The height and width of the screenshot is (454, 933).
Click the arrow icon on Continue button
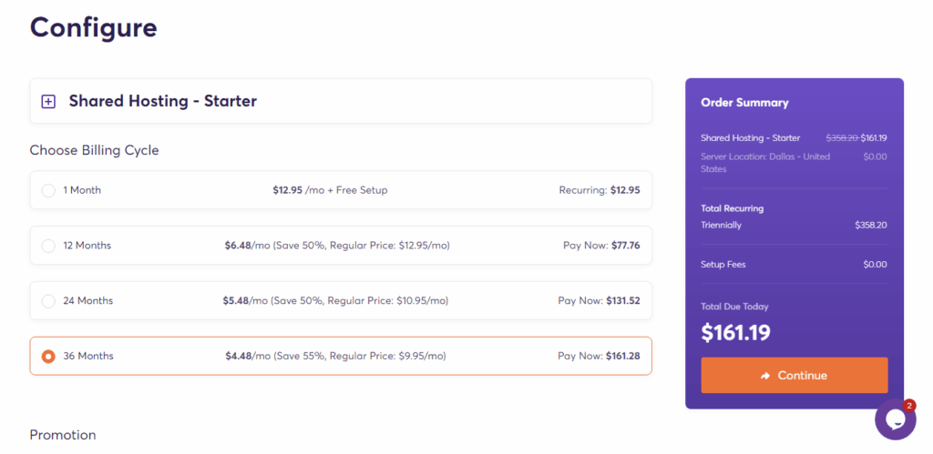coord(765,376)
